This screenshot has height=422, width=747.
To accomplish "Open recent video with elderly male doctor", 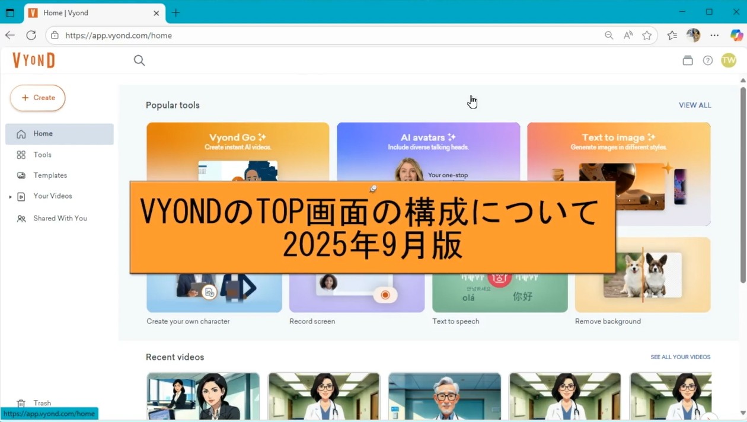I will click(x=445, y=396).
